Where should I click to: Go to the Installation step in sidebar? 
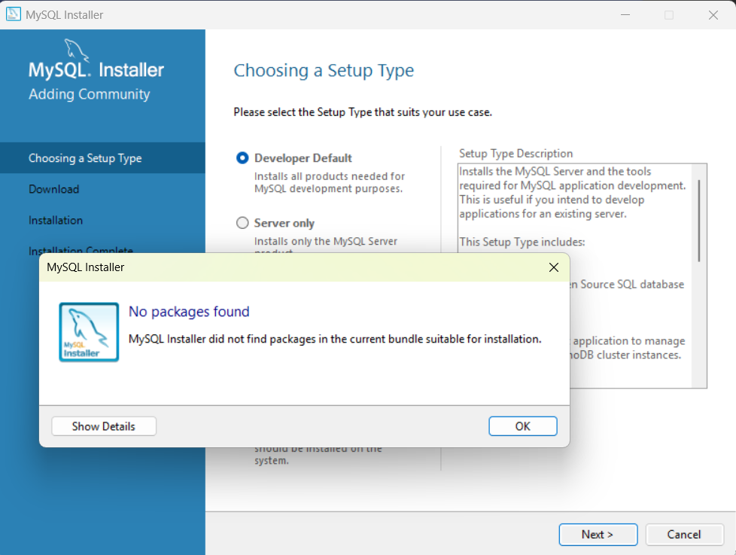pyautogui.click(x=56, y=220)
